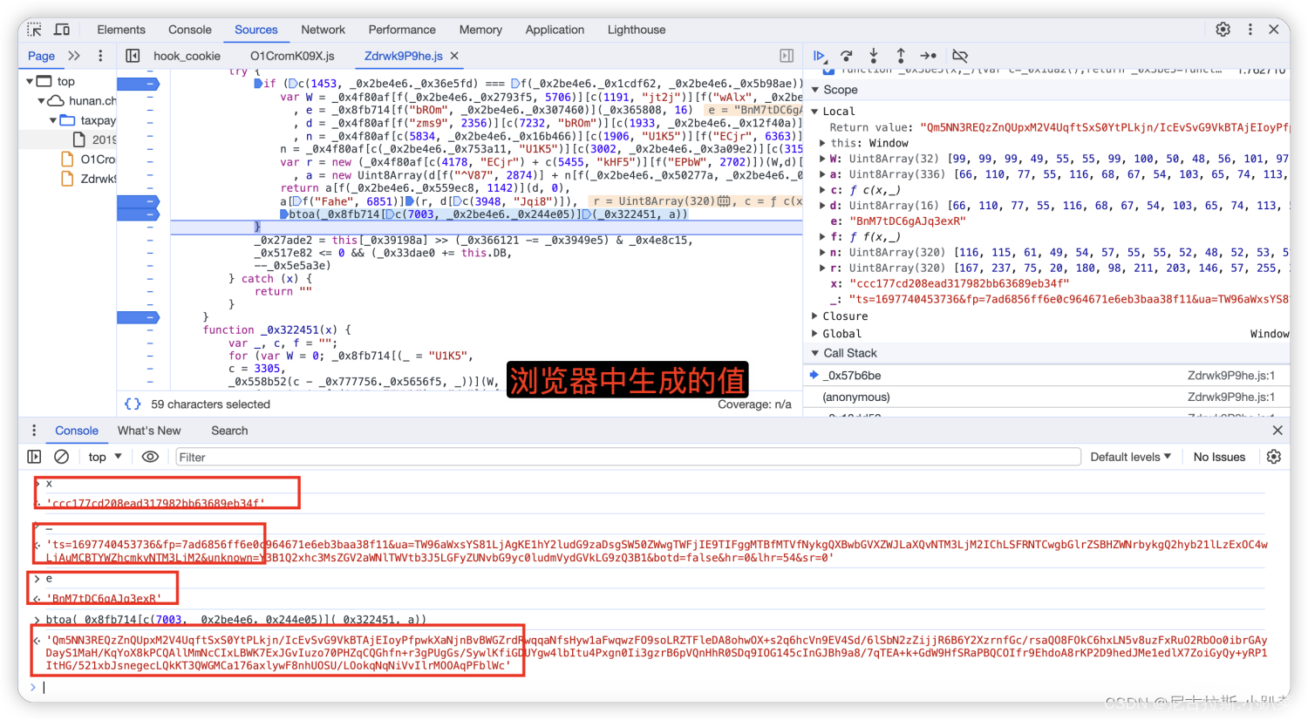Open the top frame context dropdown
The image size is (1308, 720).
tap(104, 456)
